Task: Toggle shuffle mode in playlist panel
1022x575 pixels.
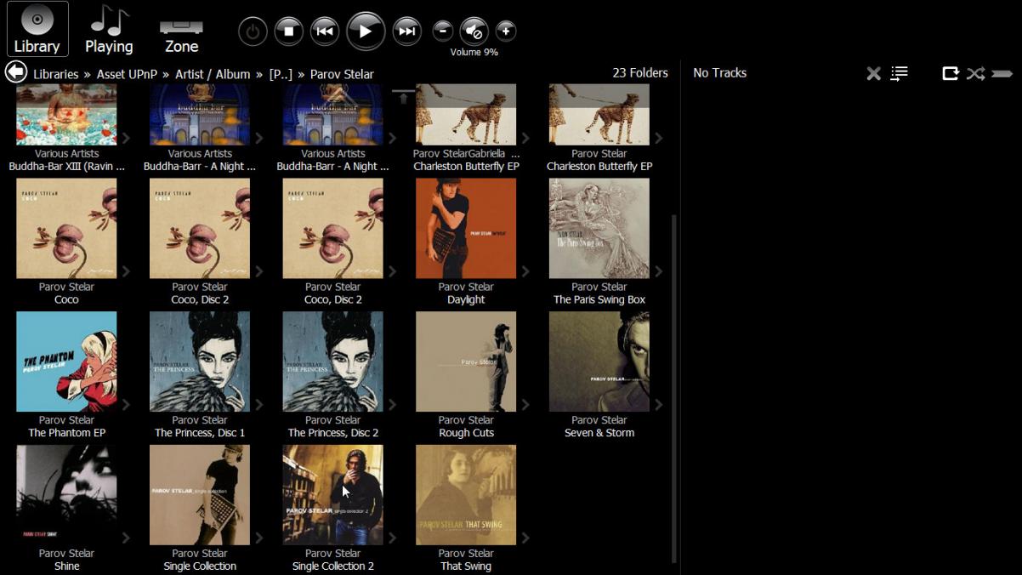Action: 975,74
